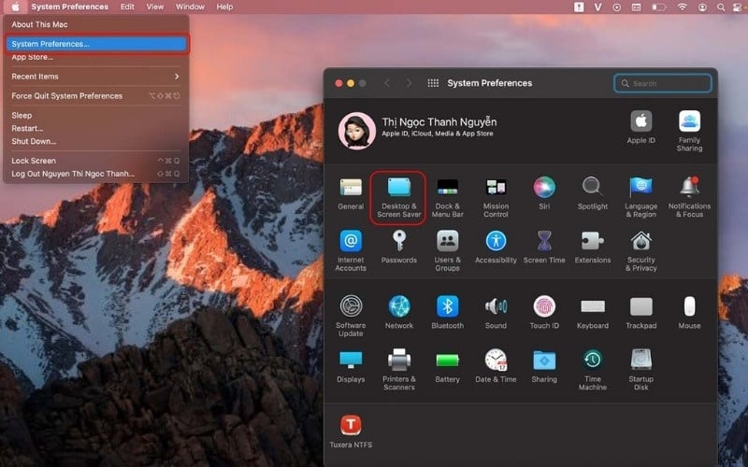Select Log Out Nguyen Thi Ngoc Thanh
The height and width of the screenshot is (467, 748).
pyautogui.click(x=95, y=174)
